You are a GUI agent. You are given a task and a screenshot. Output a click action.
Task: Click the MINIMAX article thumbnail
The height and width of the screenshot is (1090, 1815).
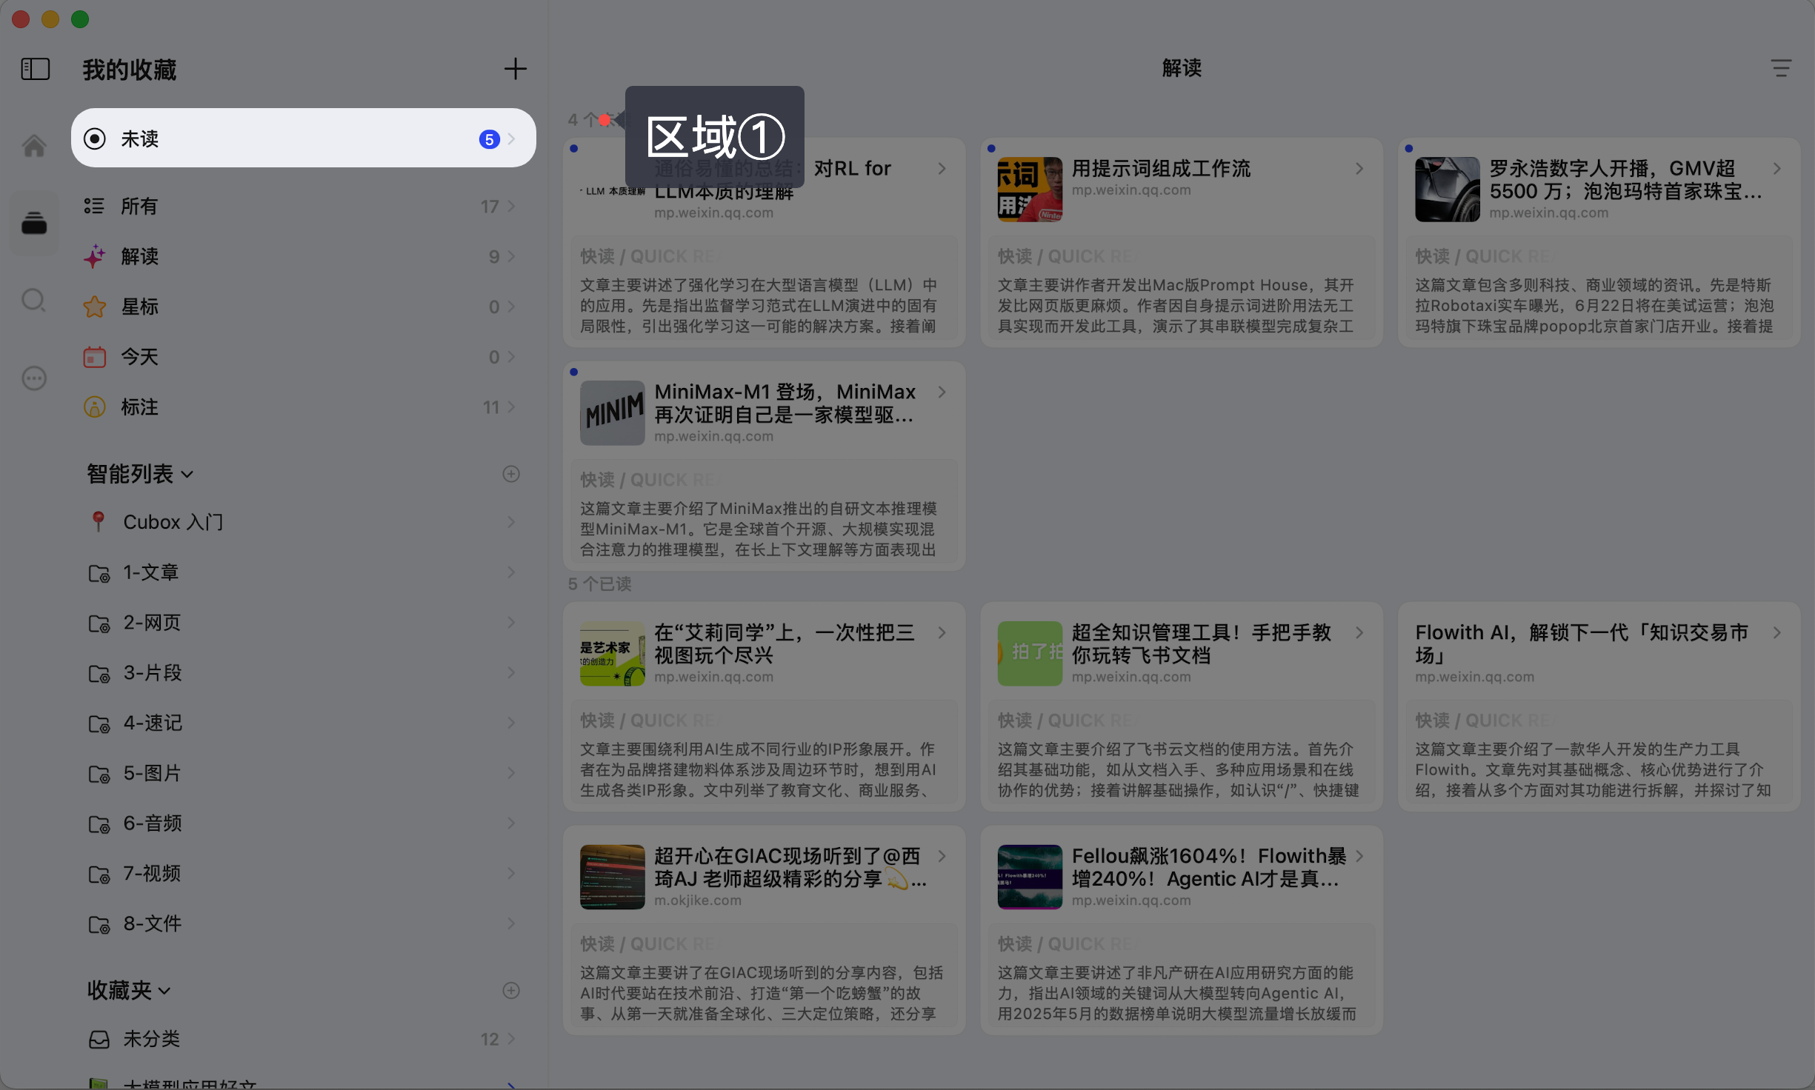click(x=612, y=412)
